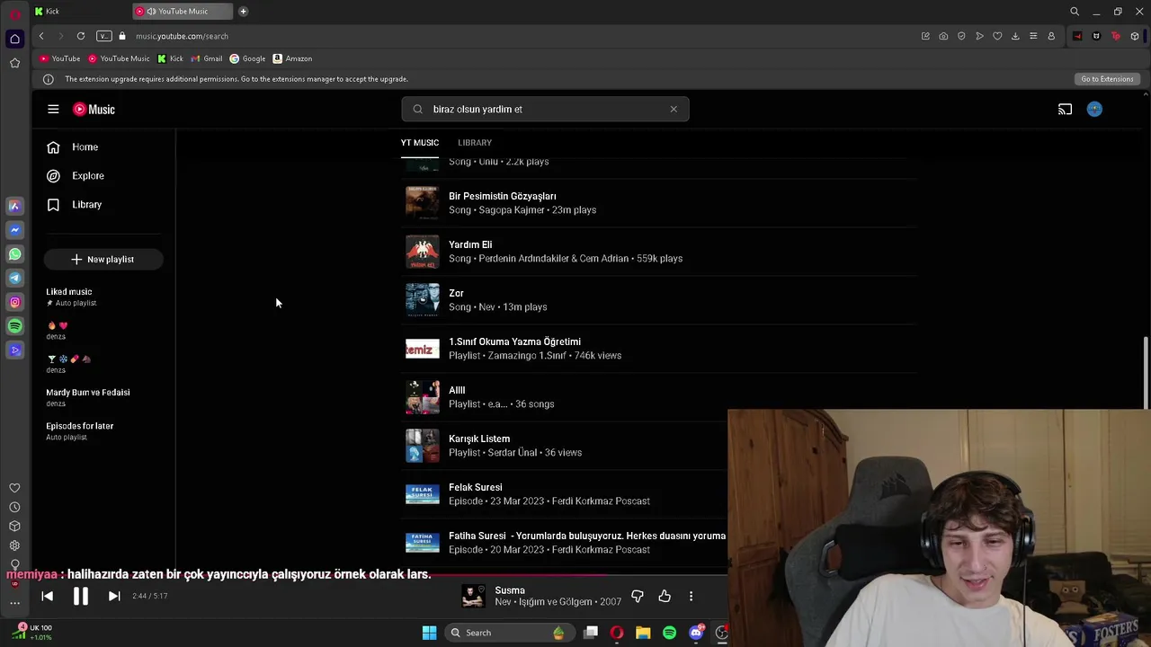Open Fatiha Suresi episode thumbnail
This screenshot has height=647, width=1151.
(422, 543)
